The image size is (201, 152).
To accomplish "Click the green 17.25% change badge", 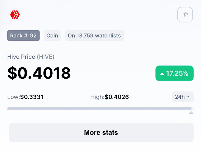I will [x=175, y=73].
